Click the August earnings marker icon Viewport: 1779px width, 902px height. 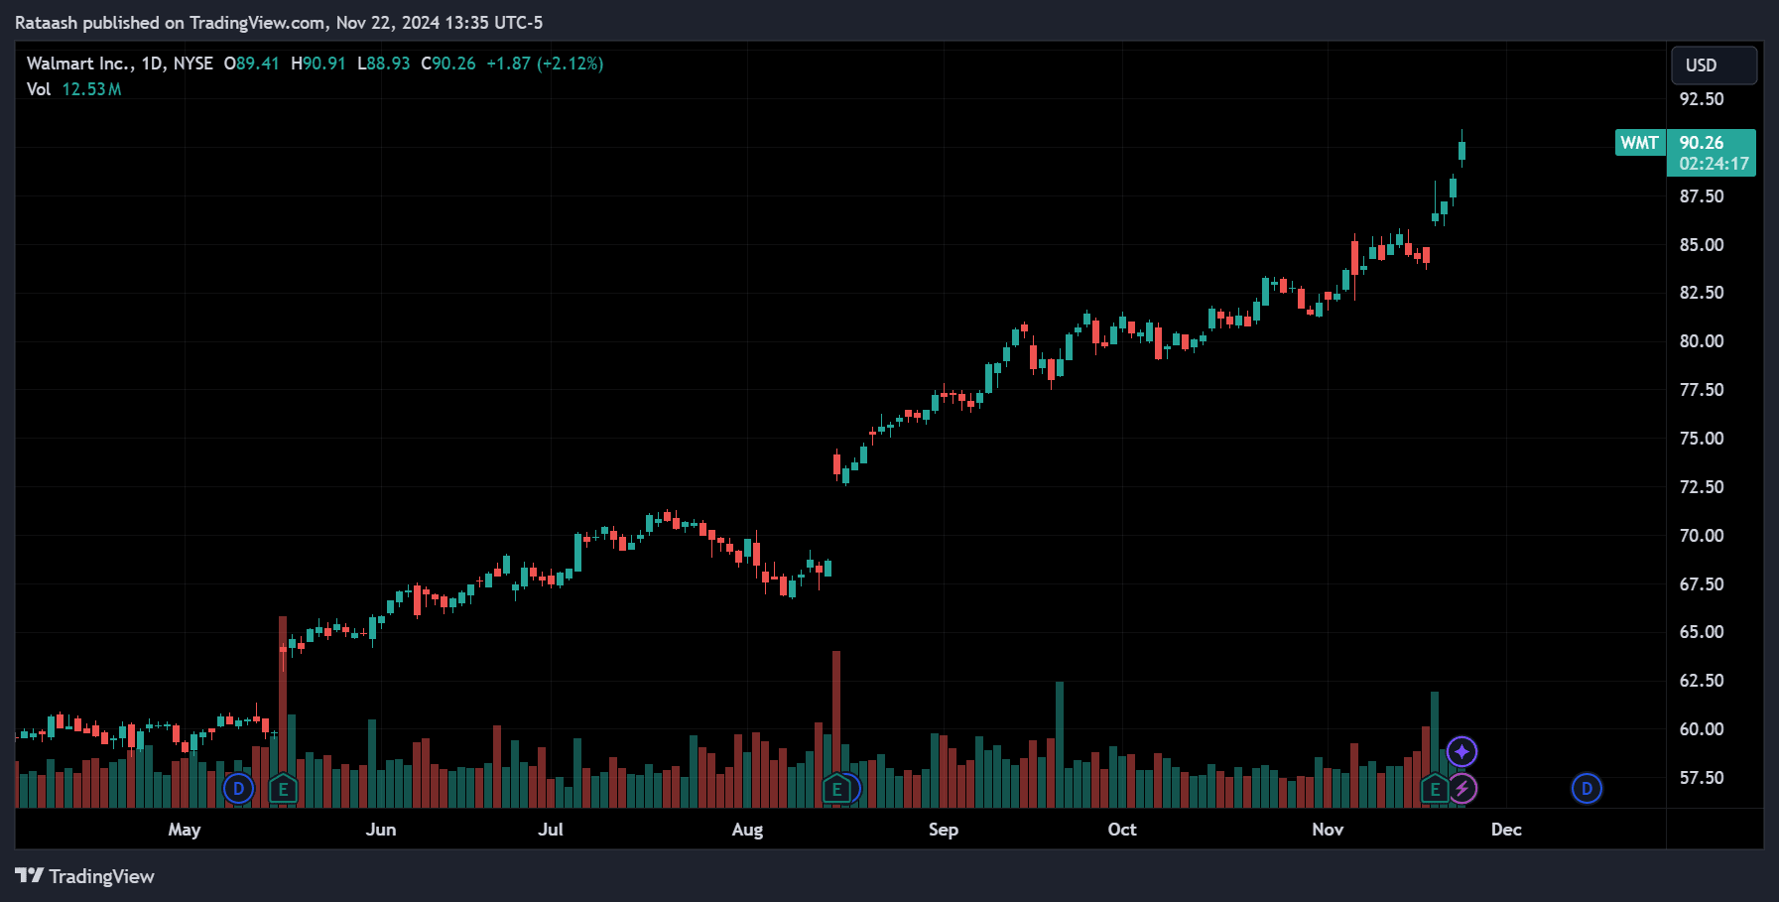(x=836, y=790)
